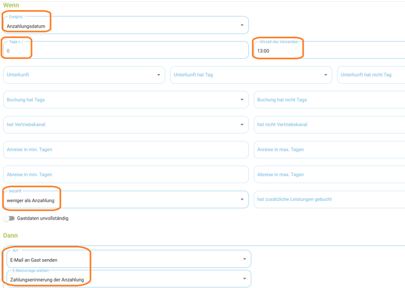Focus the Anreise in min. Tagen field
Screen dimensions: 405x288
click(126, 150)
